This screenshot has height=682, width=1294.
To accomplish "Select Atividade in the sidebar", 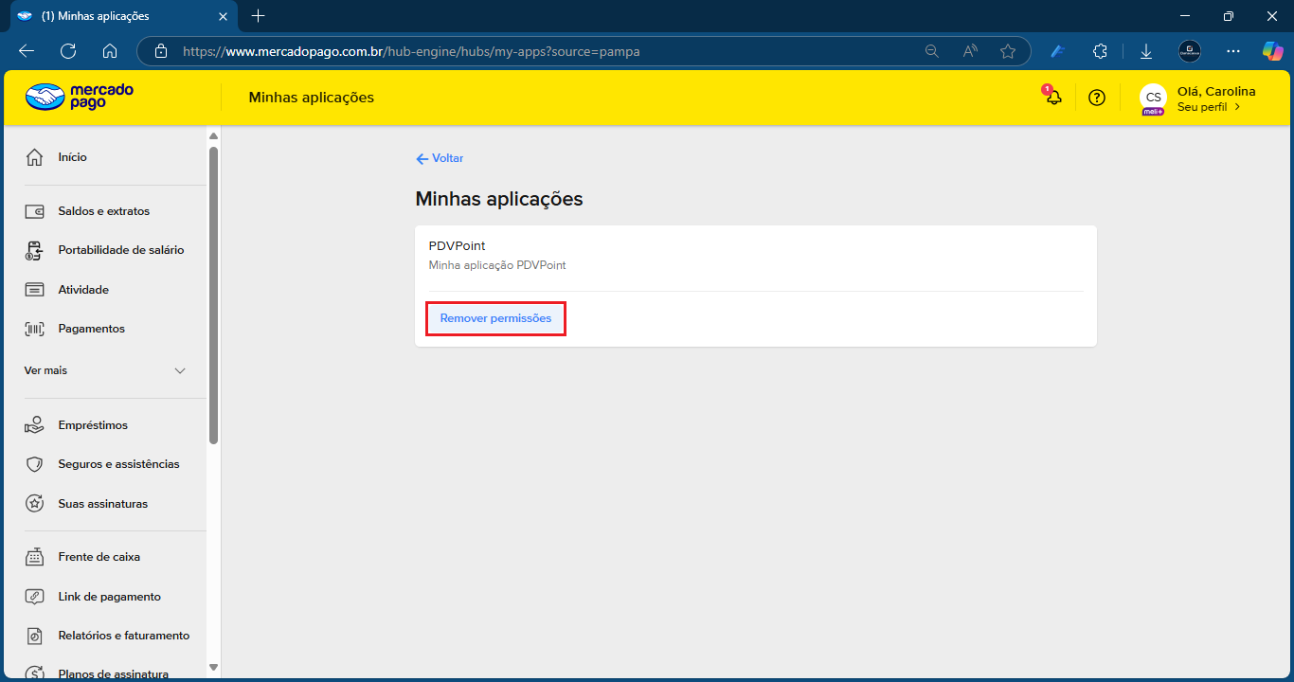I will (x=83, y=290).
